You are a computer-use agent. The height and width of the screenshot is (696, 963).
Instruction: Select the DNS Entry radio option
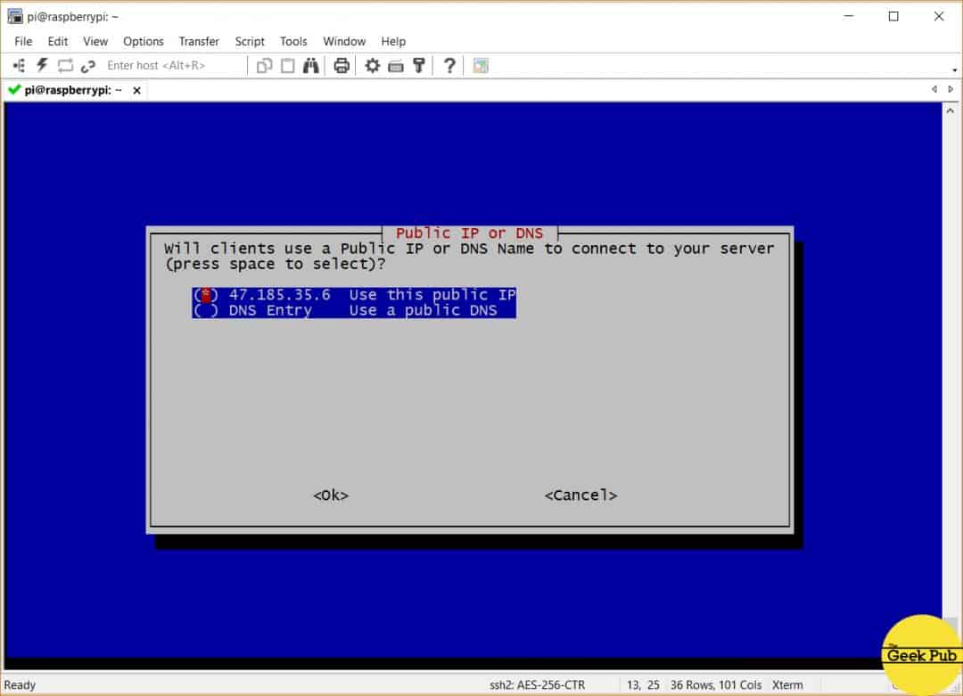206,310
